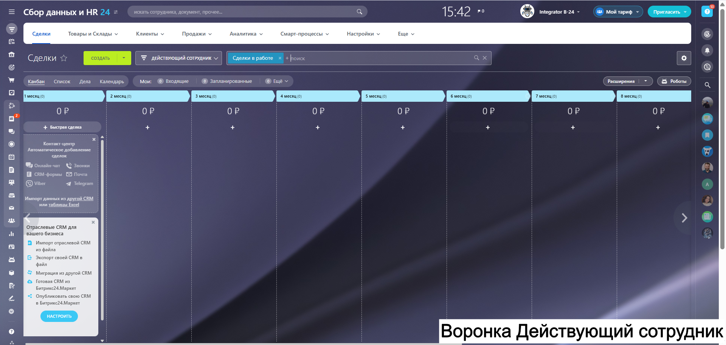Open the 'Действующий сотрудник' funnel selector
This screenshot has height=345, width=726.
[x=178, y=58]
